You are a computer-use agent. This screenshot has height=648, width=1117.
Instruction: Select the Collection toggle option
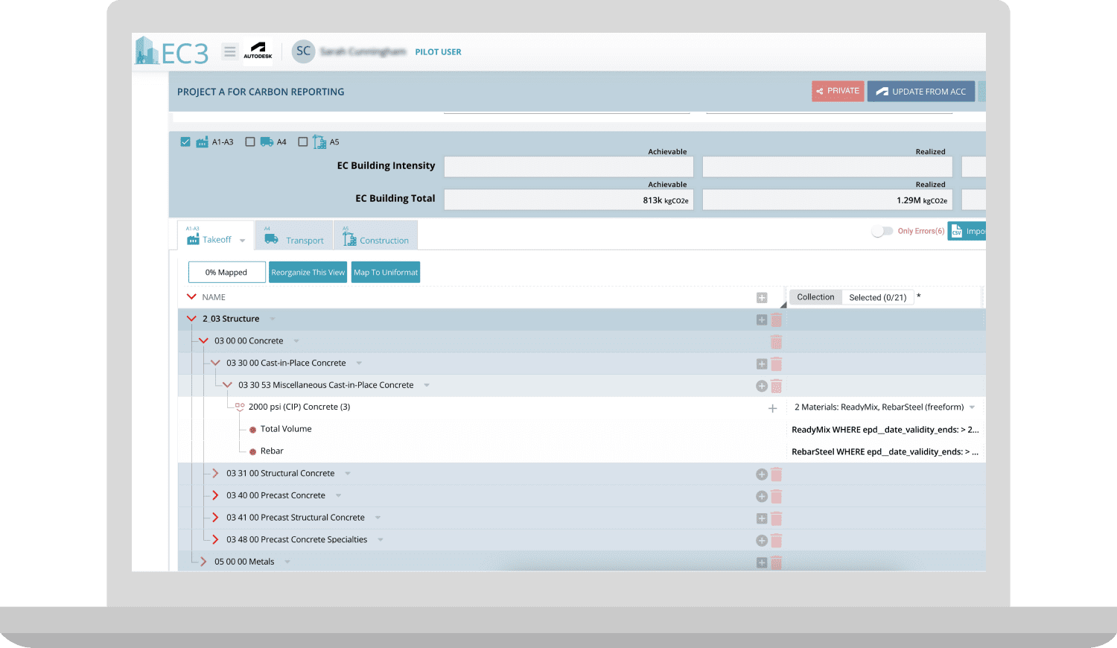(815, 297)
